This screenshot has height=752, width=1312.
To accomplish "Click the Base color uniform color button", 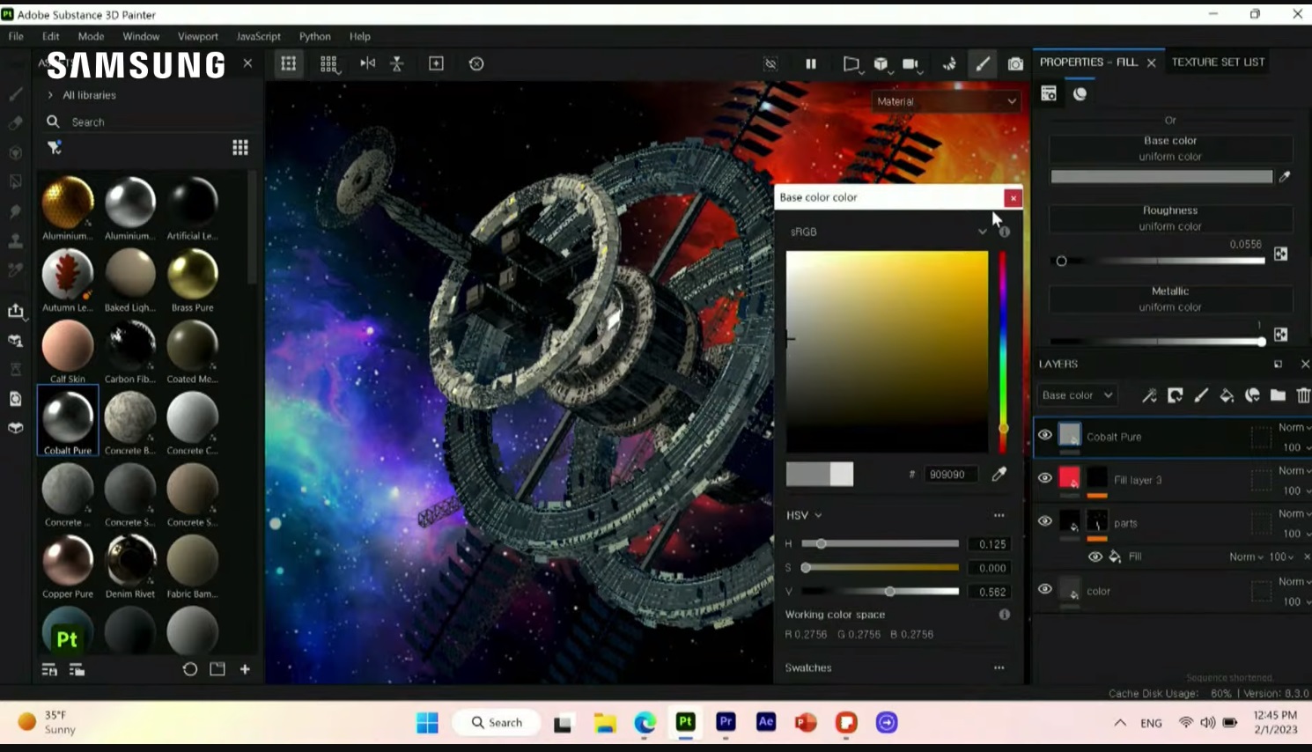I will pos(1170,148).
